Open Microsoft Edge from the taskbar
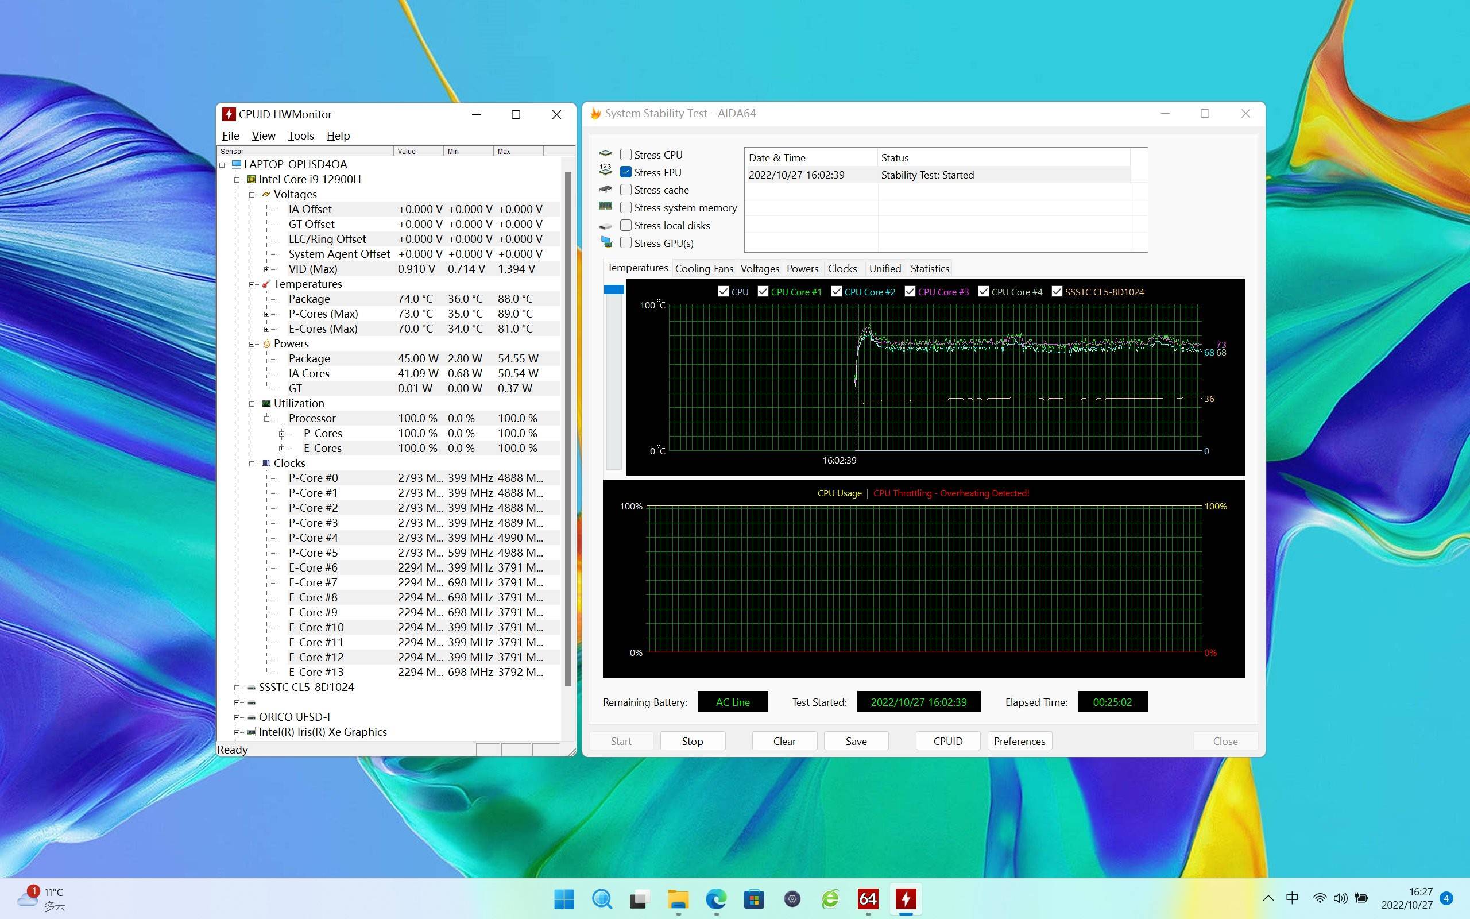The image size is (1470, 919). point(716,898)
